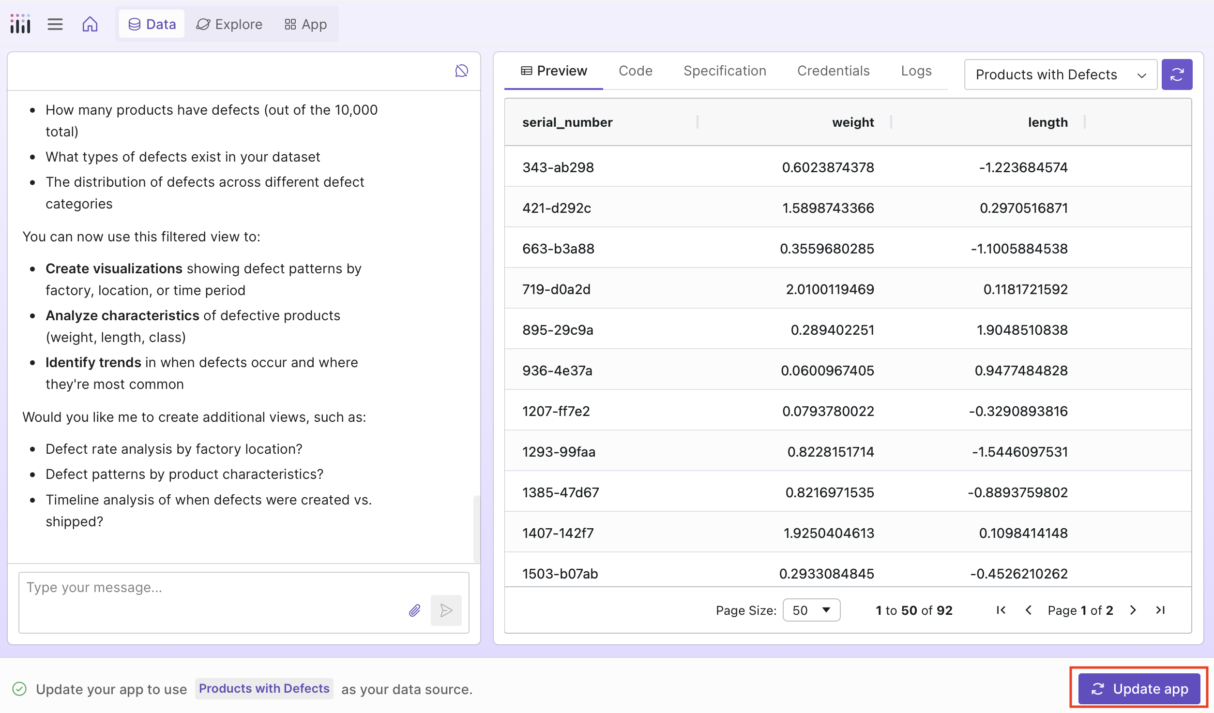Select the Products with Defects chip near the bottom
Screen dimensions: 1214x713
264,688
